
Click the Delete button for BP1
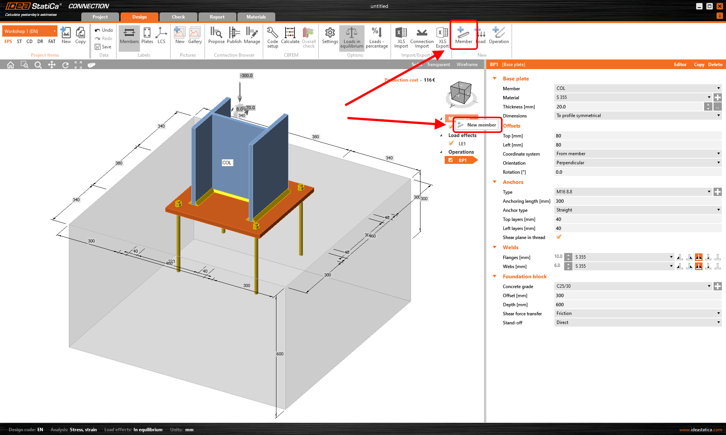(715, 65)
